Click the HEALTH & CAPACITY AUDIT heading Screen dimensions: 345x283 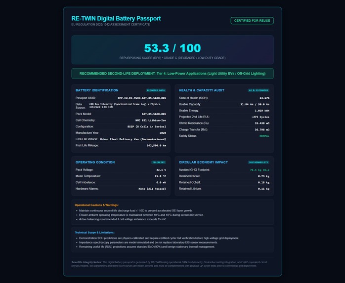202,90
